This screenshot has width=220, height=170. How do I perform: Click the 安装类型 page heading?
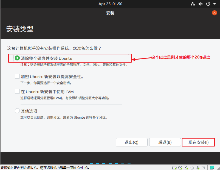pos(20,29)
